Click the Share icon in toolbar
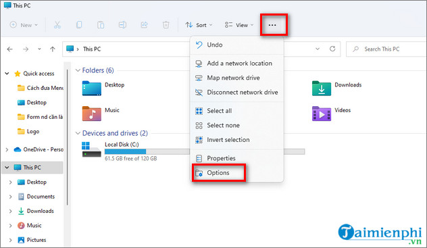 click(144, 25)
